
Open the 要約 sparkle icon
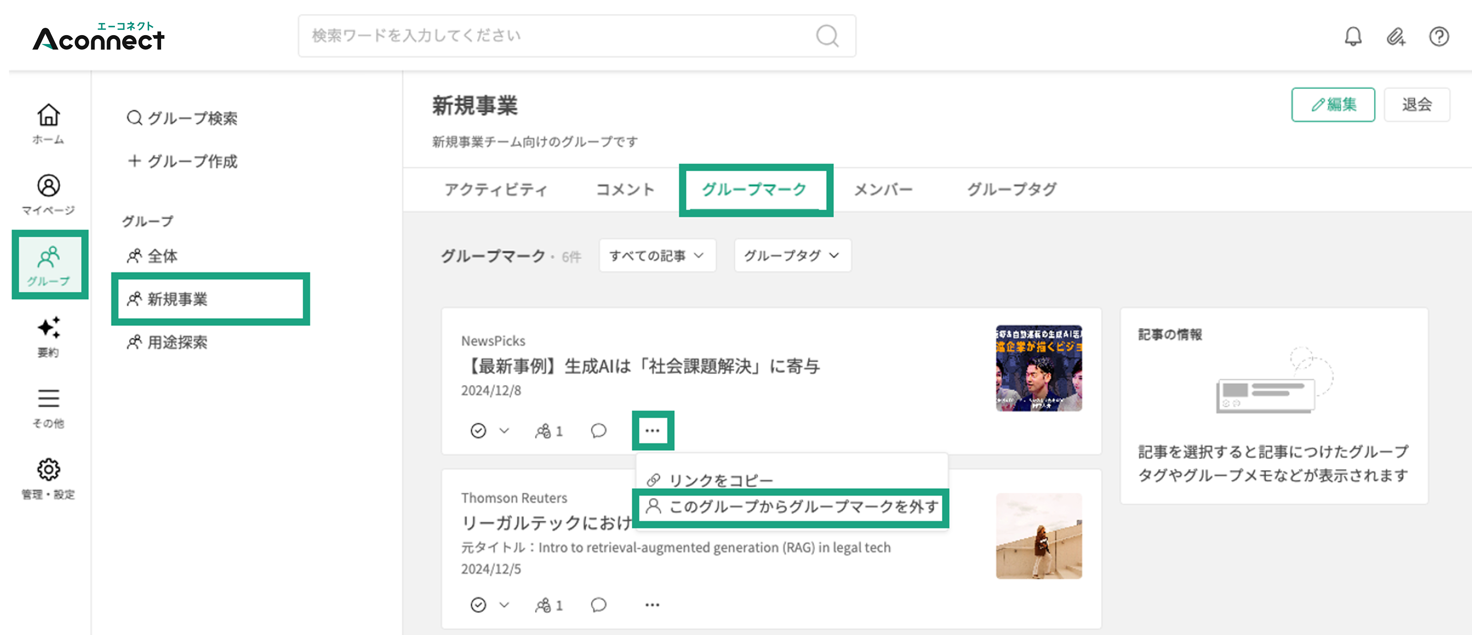(49, 336)
